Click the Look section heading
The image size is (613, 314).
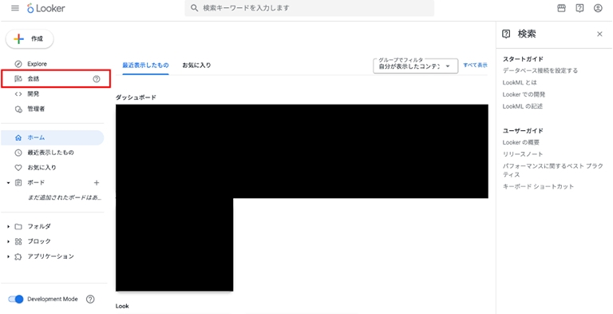click(x=122, y=306)
